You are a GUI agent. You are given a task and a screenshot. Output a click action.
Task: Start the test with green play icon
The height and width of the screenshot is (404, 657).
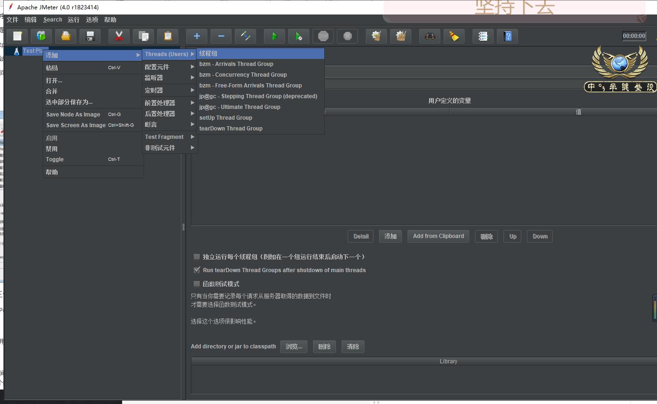[274, 36]
